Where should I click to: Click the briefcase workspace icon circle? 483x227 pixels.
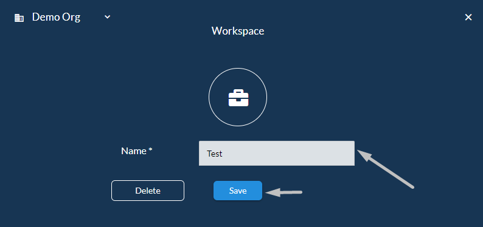coord(238,97)
